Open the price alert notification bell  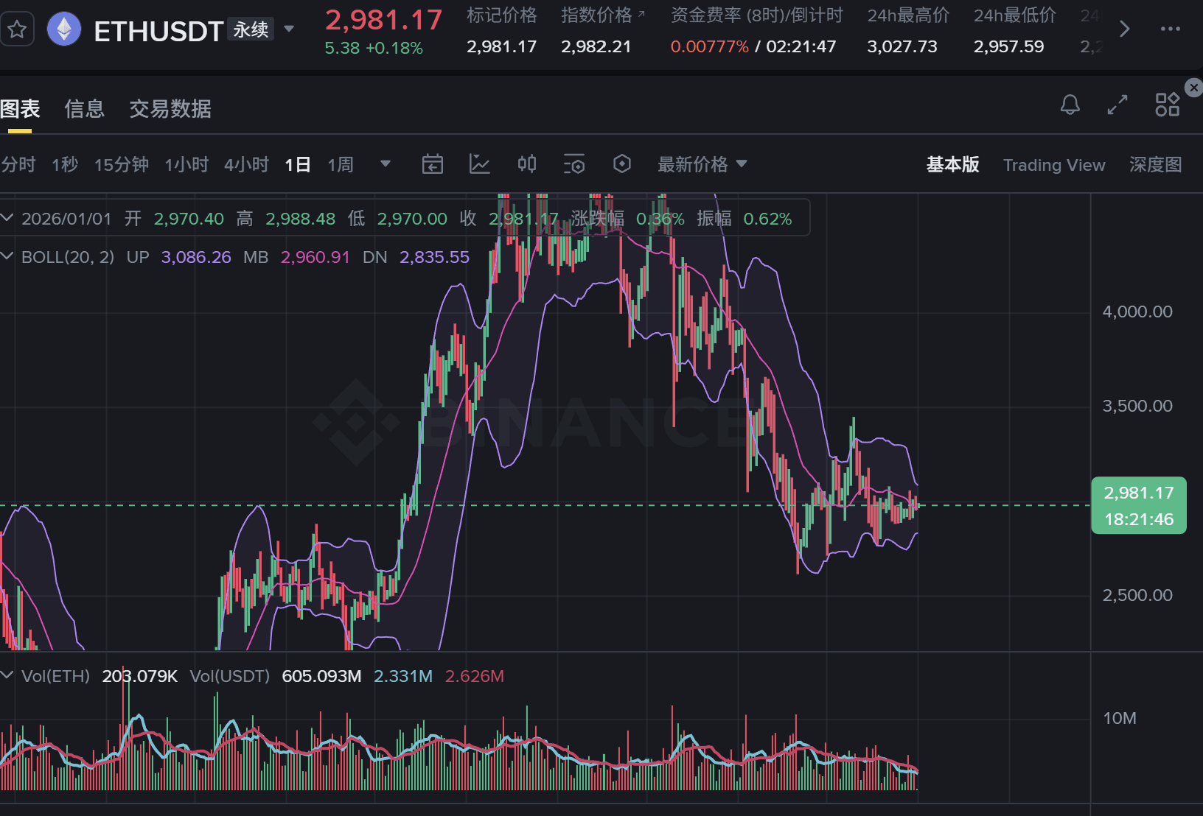click(1070, 105)
